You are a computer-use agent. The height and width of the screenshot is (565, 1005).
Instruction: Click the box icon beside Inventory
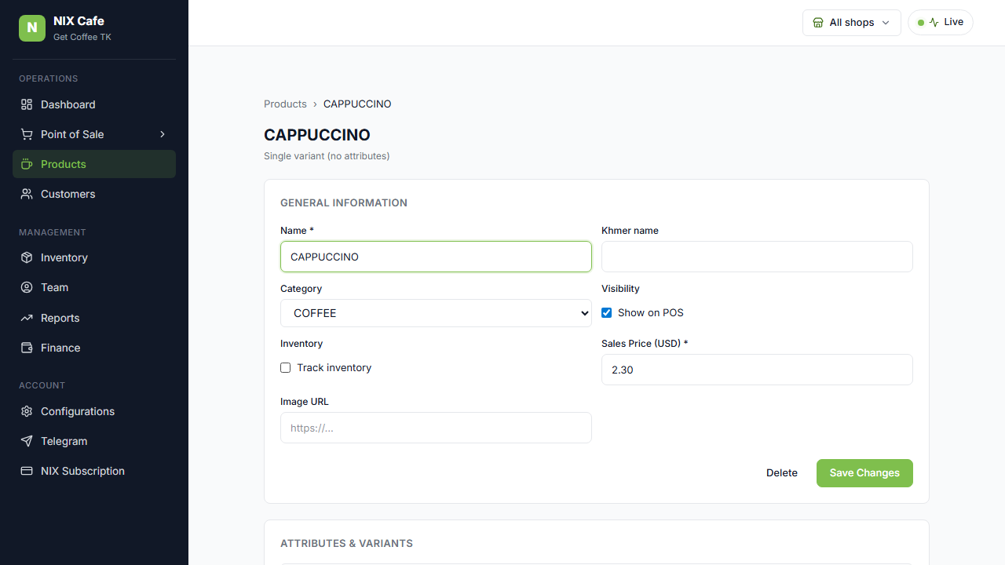[27, 257]
